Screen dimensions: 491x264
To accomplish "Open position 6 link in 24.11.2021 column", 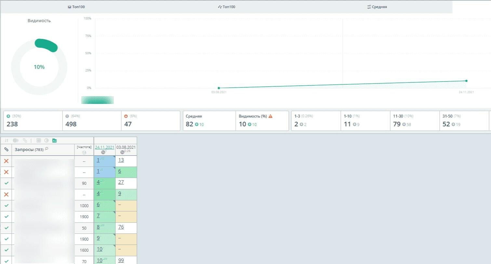I will pos(98,205).
